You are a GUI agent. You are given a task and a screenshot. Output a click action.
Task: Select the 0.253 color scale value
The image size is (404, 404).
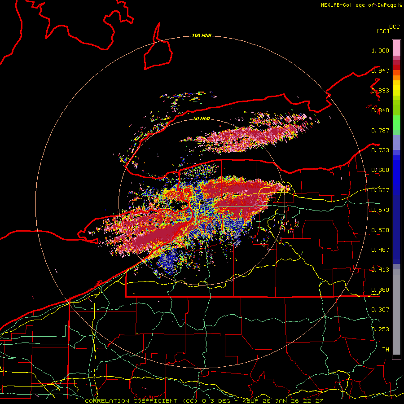[380, 329]
